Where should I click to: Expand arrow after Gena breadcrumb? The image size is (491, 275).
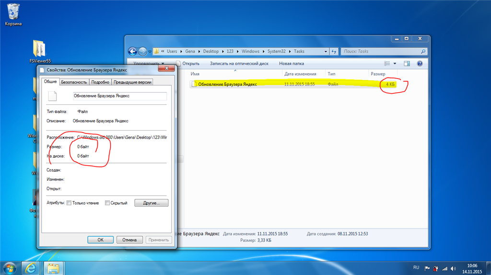click(x=199, y=52)
